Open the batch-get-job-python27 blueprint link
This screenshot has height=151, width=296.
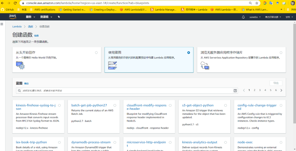[89, 105]
